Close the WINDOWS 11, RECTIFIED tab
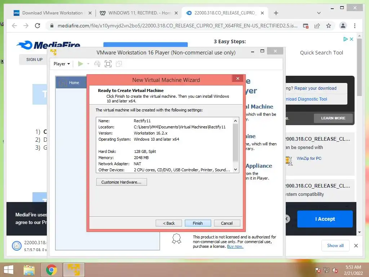 [x=176, y=13]
